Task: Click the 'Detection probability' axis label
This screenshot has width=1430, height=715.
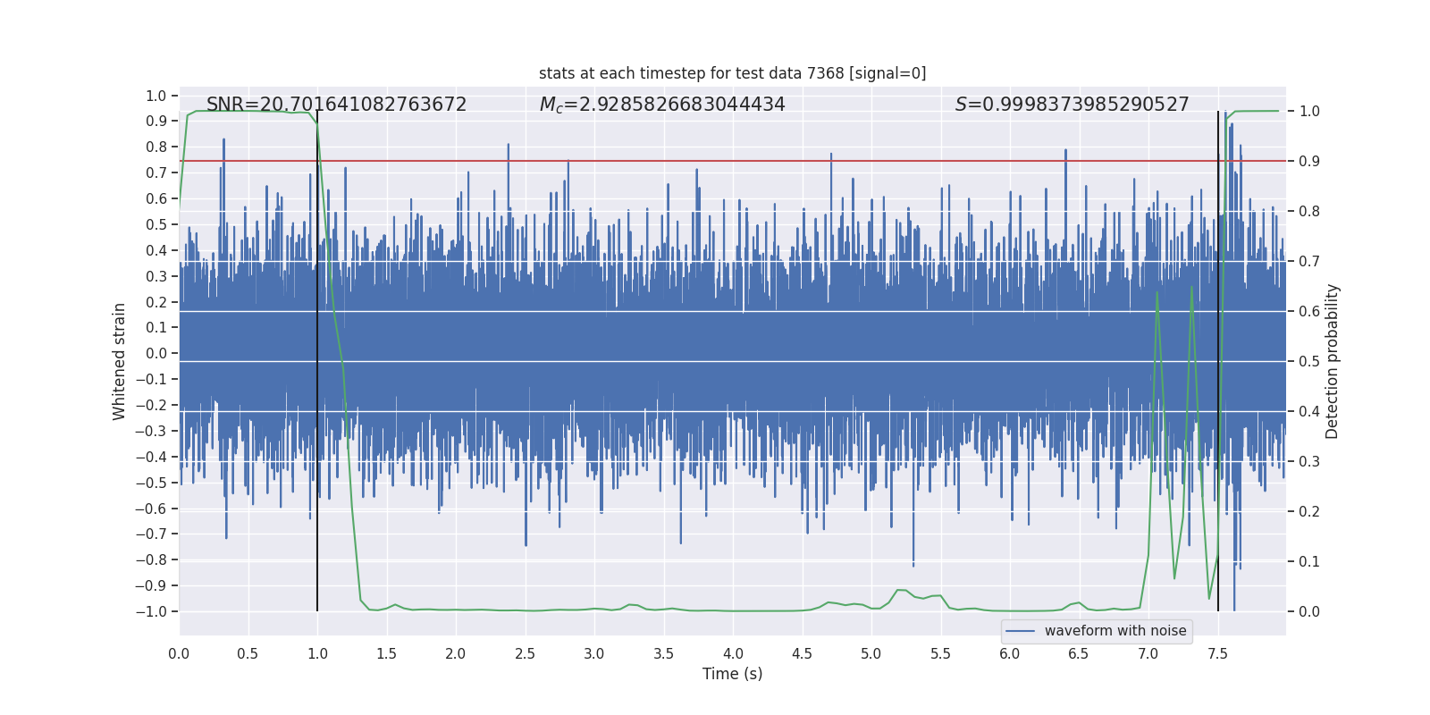Action: click(x=1333, y=361)
